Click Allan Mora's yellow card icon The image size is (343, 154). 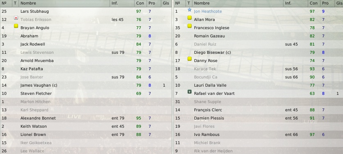(190, 18)
